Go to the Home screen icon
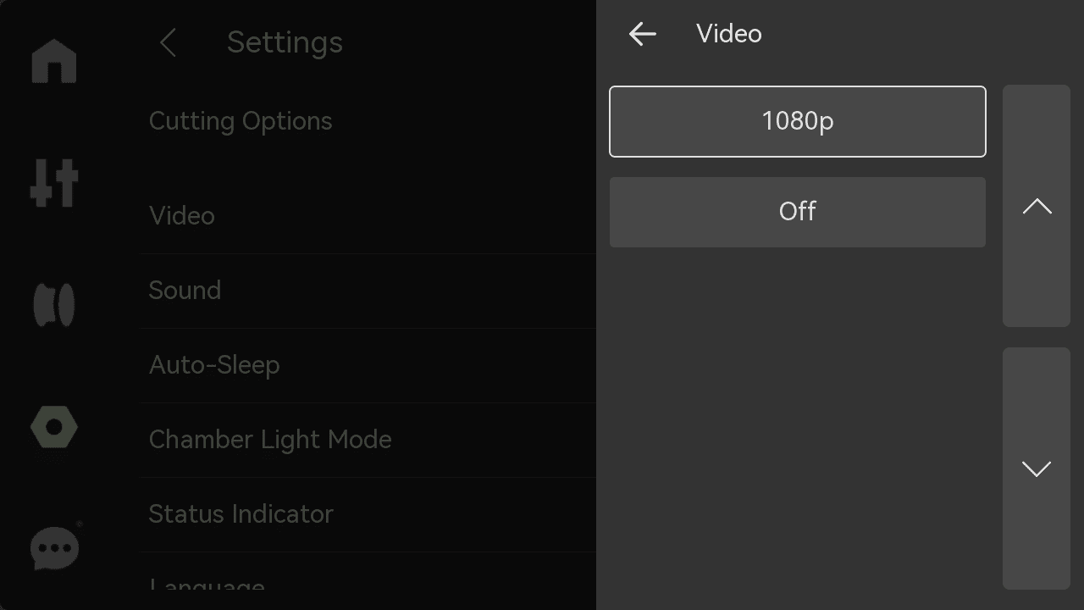This screenshot has width=1084, height=610. 54,61
